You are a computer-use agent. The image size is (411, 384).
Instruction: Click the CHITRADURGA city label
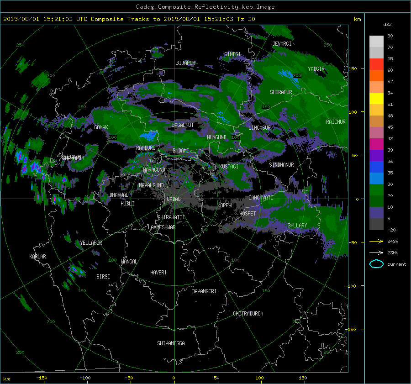tap(248, 314)
